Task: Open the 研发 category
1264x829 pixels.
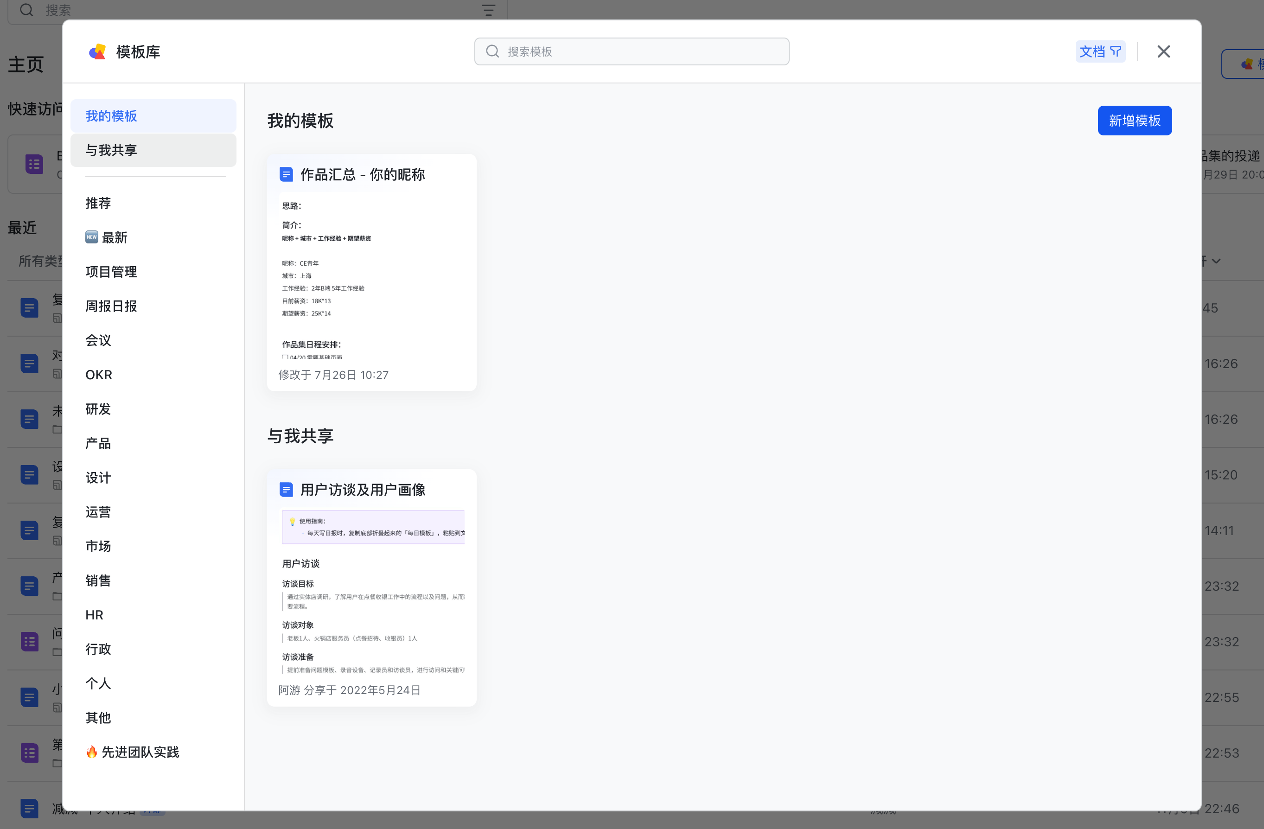Action: coord(153,409)
